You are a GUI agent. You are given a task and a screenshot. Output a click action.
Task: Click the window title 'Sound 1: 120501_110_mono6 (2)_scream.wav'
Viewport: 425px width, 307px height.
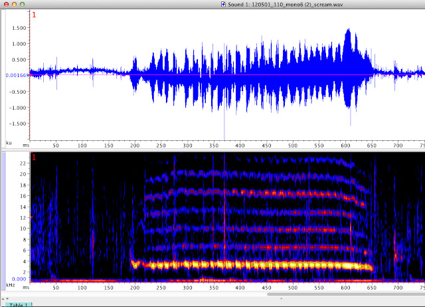(285, 5)
